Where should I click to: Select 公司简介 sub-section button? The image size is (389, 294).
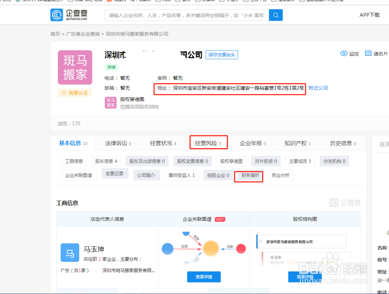point(146,175)
